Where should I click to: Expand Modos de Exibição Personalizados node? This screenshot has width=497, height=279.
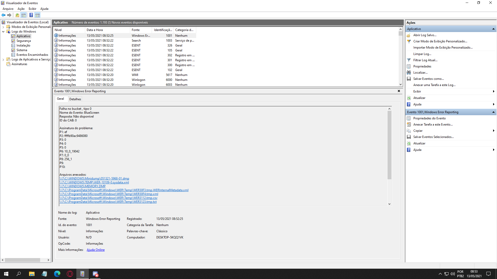[x=3, y=27]
